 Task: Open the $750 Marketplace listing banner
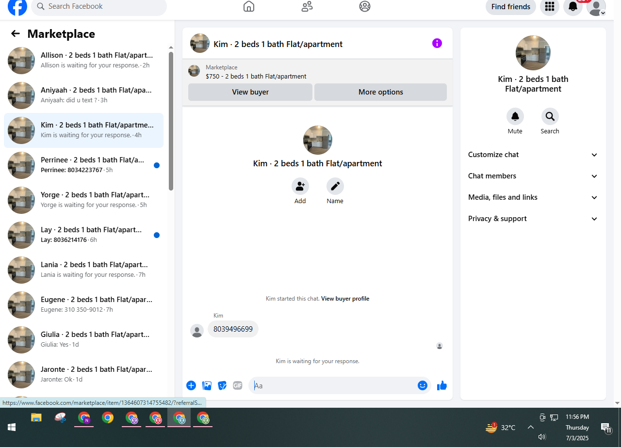click(317, 71)
